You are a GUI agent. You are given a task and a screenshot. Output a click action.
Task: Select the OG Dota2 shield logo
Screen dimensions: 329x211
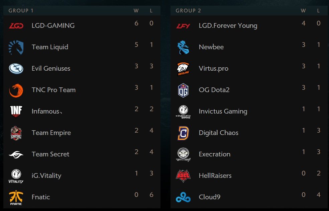point(183,90)
